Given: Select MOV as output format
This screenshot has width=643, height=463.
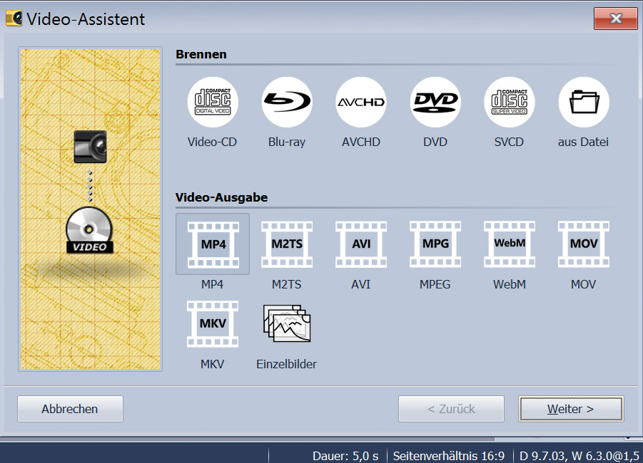Looking at the screenshot, I should (583, 244).
